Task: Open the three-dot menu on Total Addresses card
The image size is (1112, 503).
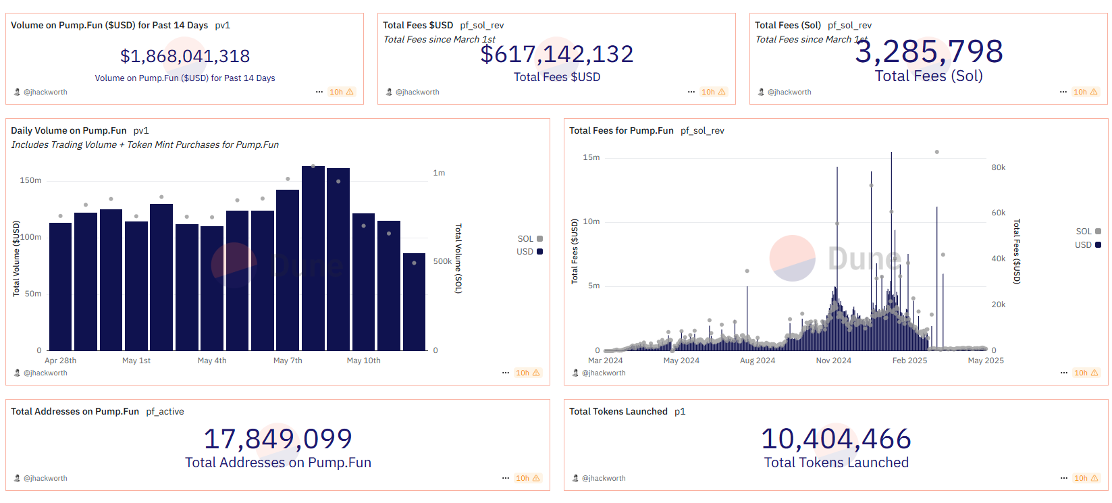Action: click(506, 478)
